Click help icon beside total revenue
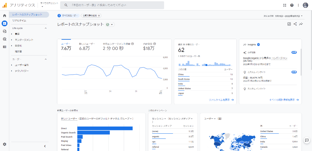The width and height of the screenshot is (312, 151). (155, 44)
